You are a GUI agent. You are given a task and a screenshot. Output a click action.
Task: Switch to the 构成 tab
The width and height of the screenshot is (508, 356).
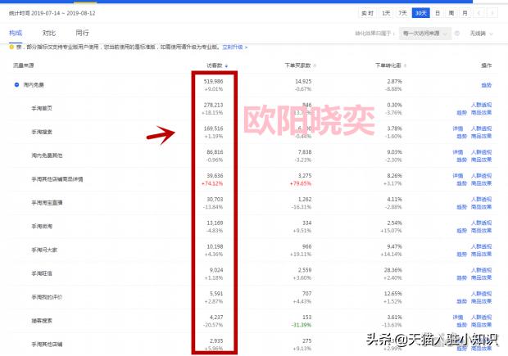tap(16, 33)
